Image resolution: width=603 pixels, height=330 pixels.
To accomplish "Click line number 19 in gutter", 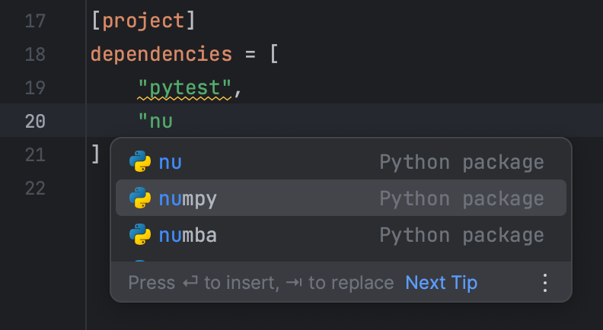I will click(35, 87).
